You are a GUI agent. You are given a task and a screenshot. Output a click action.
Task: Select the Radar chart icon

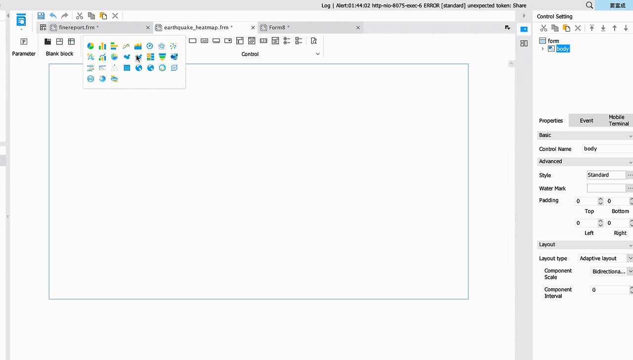tap(162, 45)
